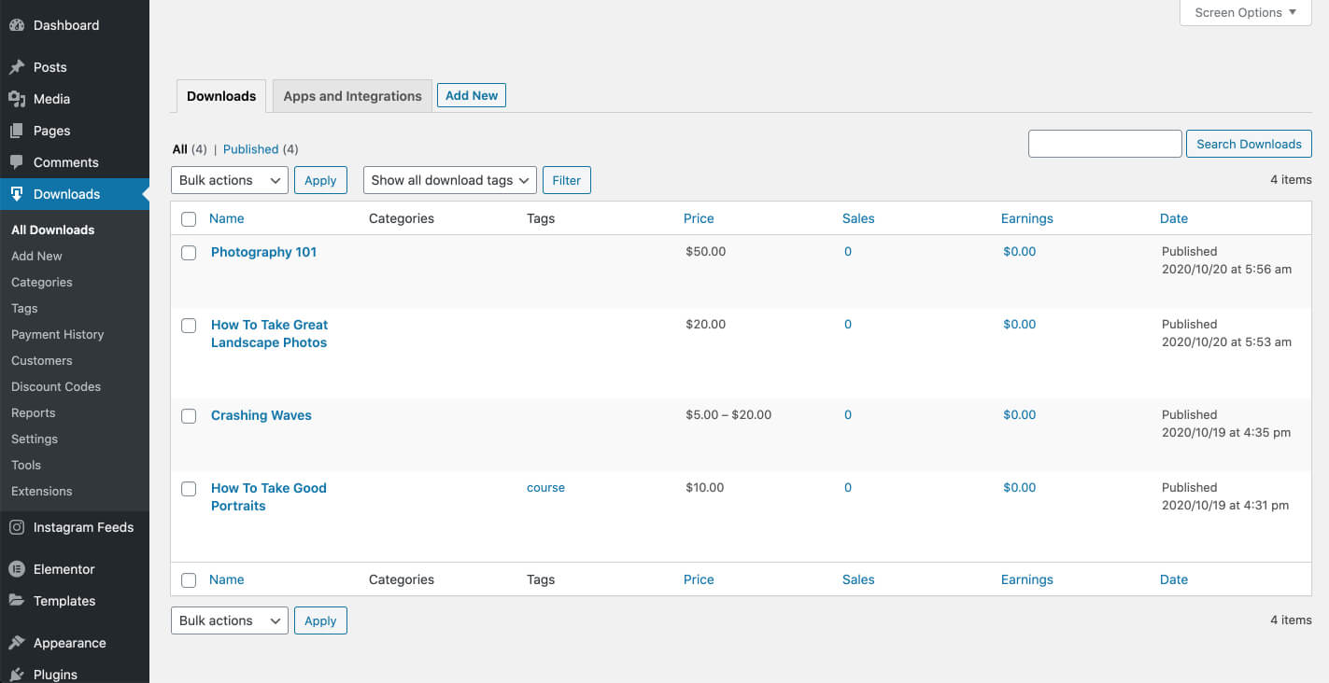Click the top Apply button

(x=320, y=180)
